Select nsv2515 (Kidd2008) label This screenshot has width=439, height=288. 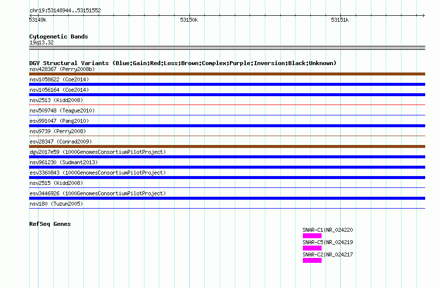(56, 183)
